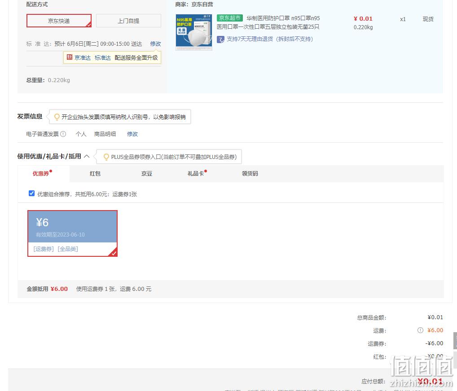Click info icon beside 电子普通发票
This screenshot has width=457, height=391.
pos(63,134)
